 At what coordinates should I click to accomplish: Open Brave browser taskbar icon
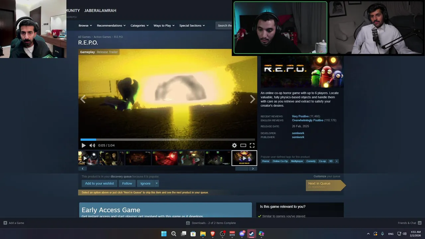pyautogui.click(x=212, y=234)
